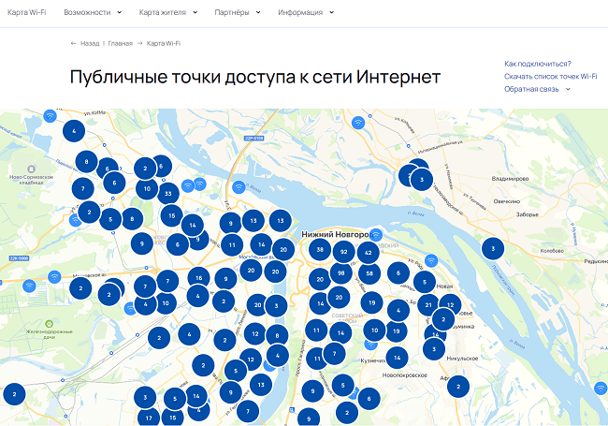Open the cluster marker numbered 98
The height and width of the screenshot is (426, 608).
[x=340, y=273]
